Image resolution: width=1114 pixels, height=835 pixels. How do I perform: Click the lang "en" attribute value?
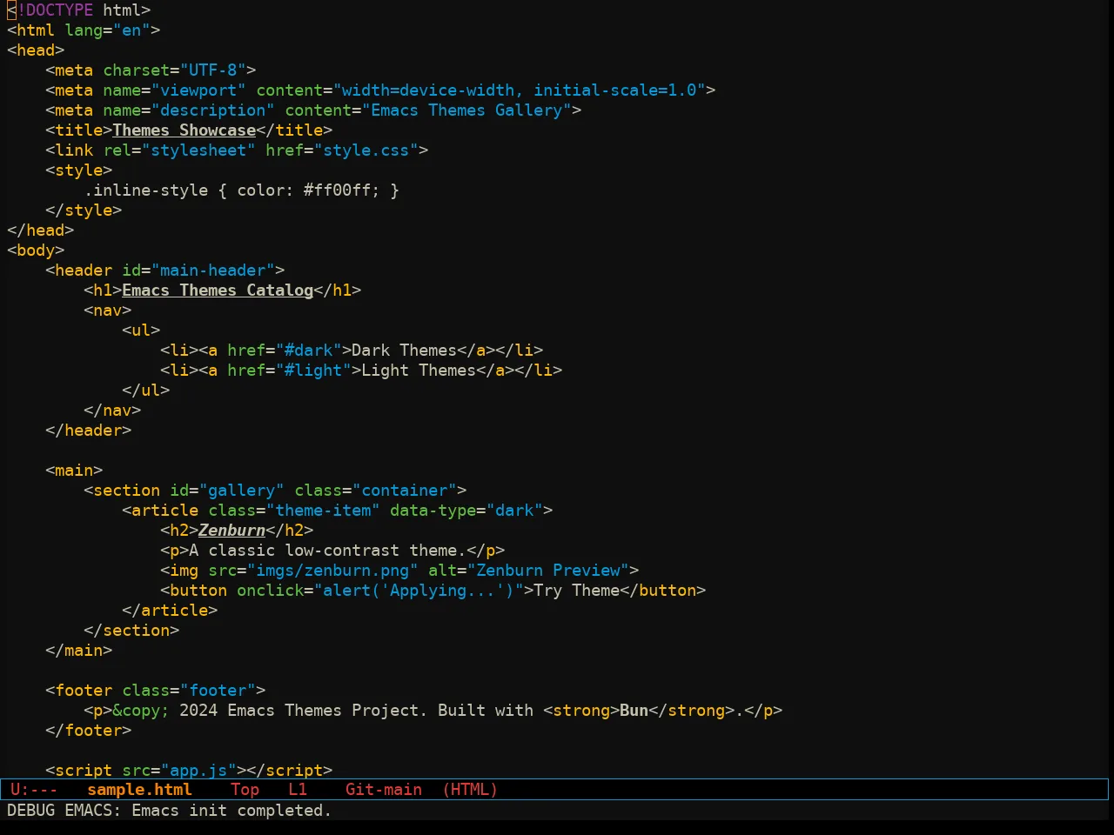coord(131,30)
